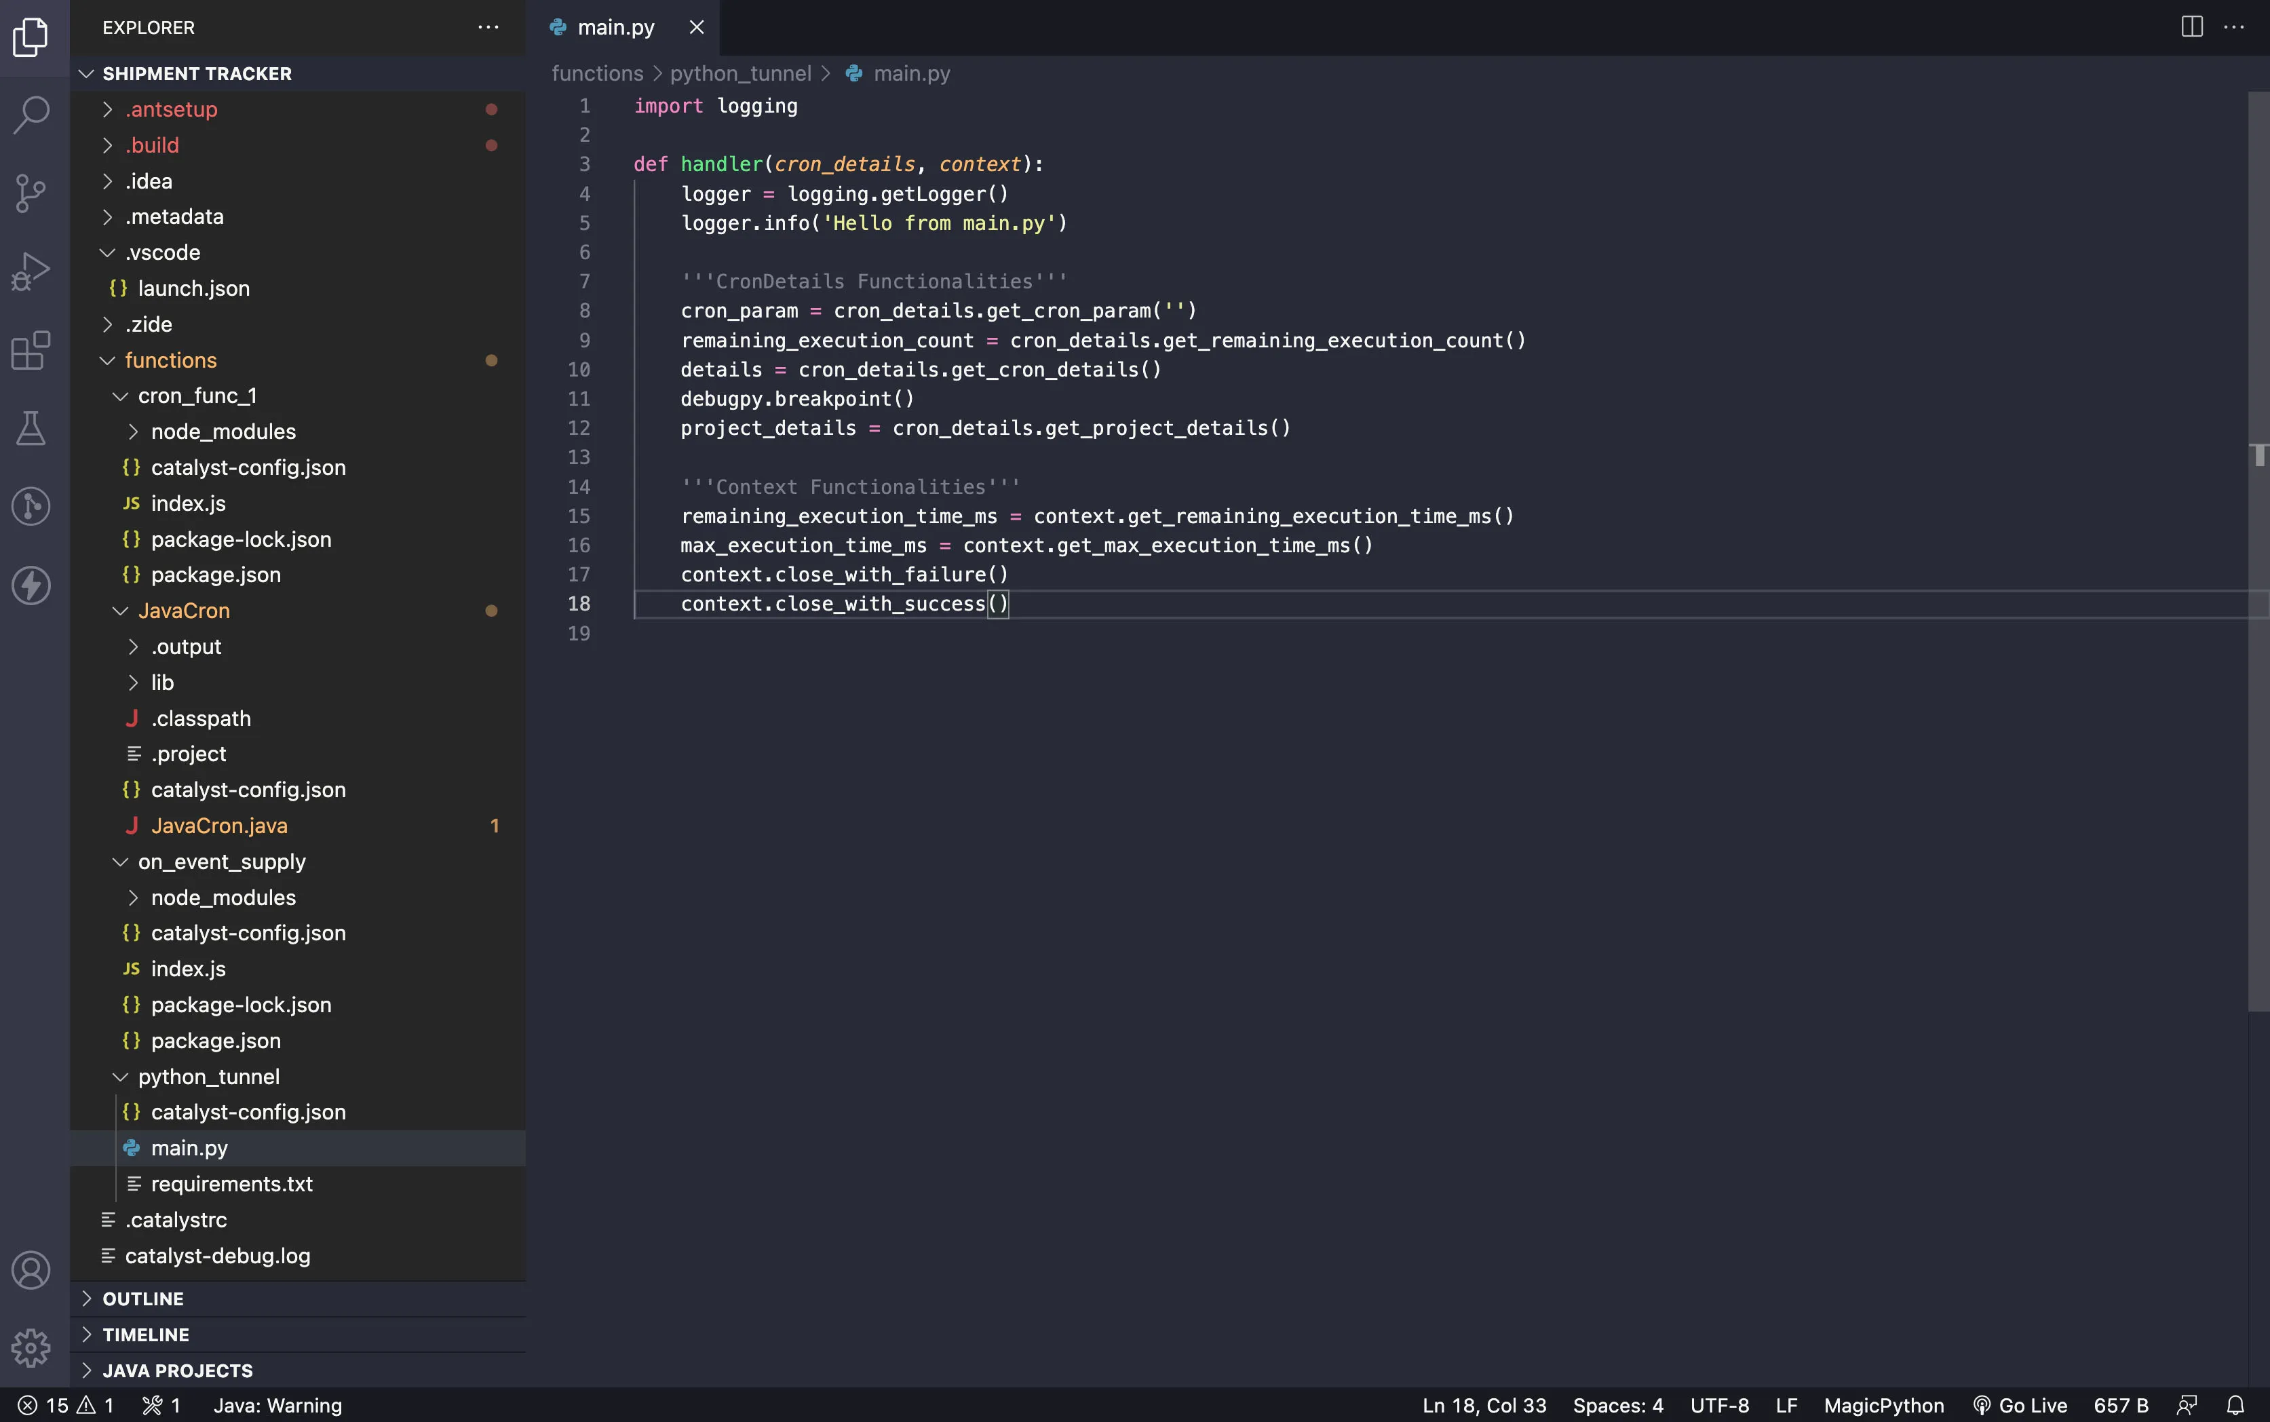
Task: Click the feedback icon in status bar
Action: point(2187,1405)
